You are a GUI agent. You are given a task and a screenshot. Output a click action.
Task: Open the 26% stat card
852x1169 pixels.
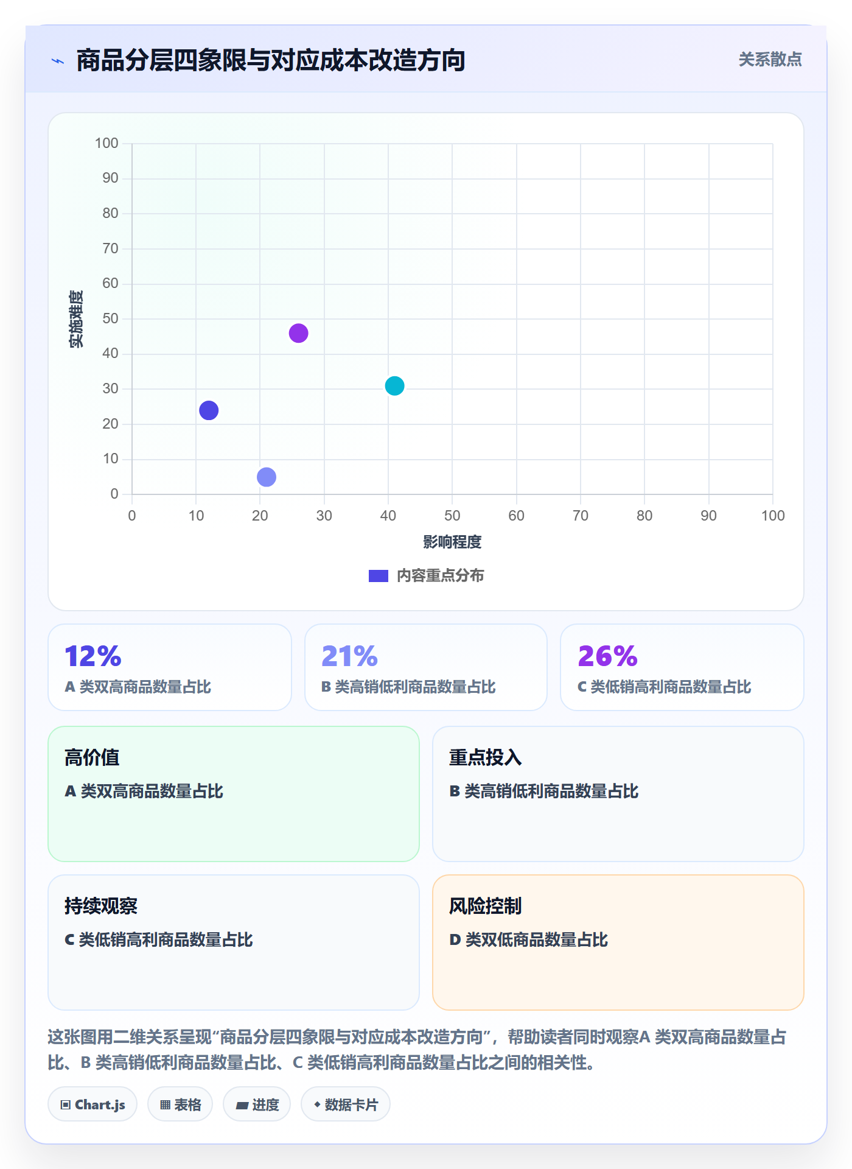(682, 667)
